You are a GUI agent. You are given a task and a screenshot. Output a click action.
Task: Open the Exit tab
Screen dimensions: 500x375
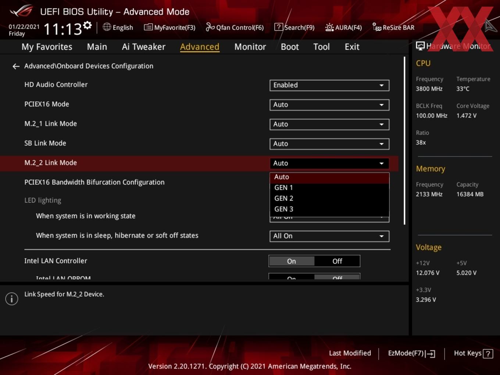point(352,47)
